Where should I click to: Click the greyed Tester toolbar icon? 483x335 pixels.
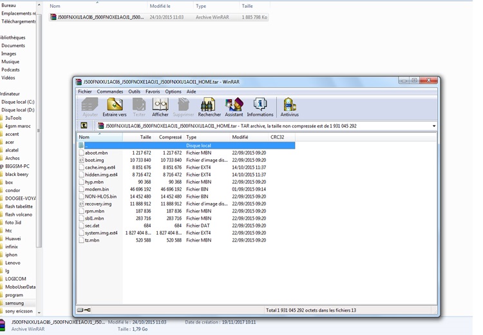pyautogui.click(x=139, y=104)
